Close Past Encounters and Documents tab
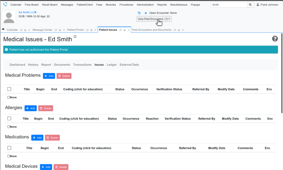 click(183, 30)
